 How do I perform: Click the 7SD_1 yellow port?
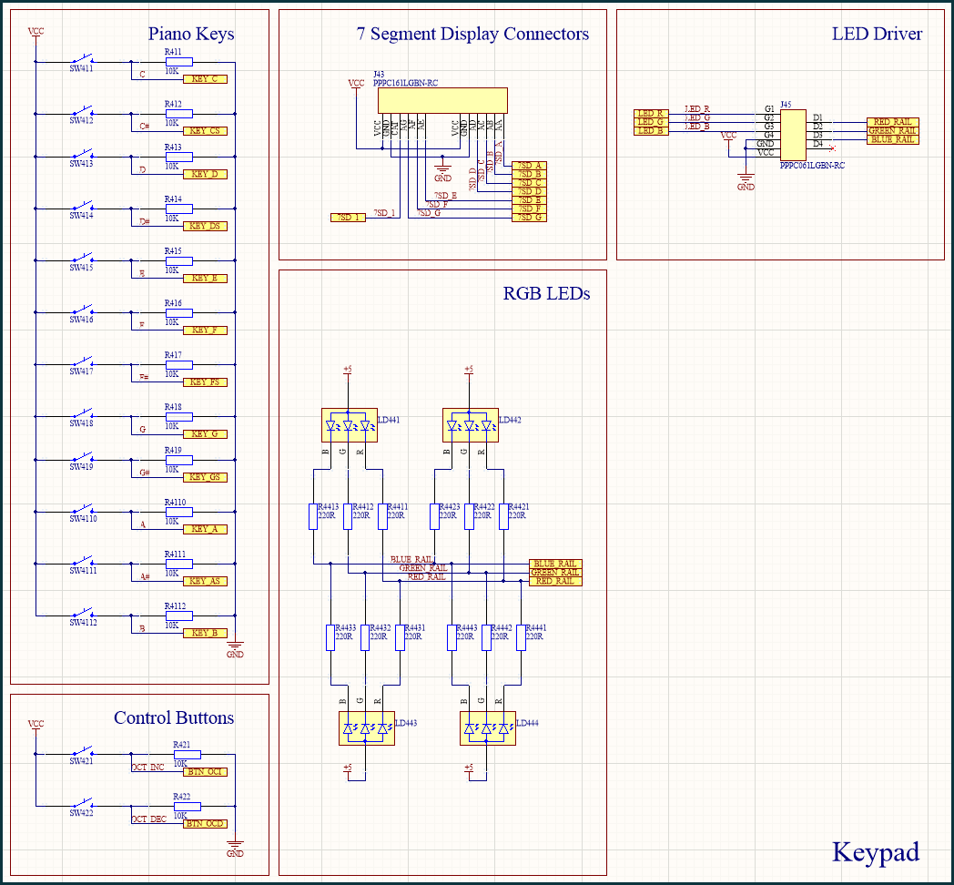[348, 218]
